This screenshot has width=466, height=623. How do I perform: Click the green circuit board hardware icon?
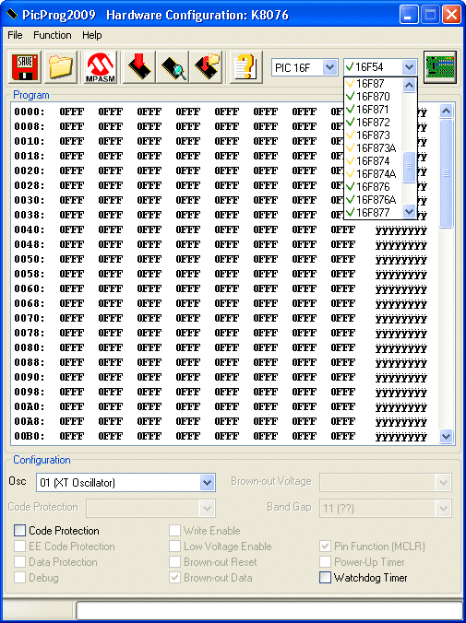440,67
